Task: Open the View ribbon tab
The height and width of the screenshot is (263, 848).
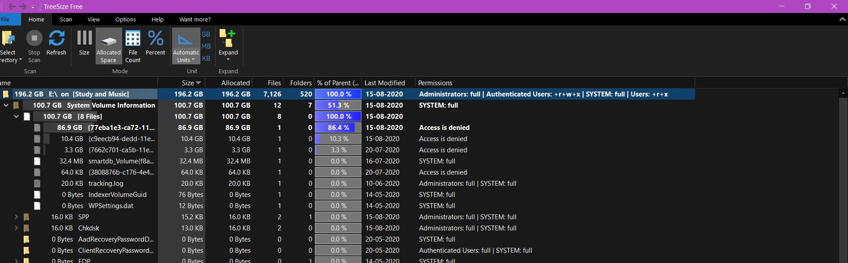Action: click(x=93, y=20)
